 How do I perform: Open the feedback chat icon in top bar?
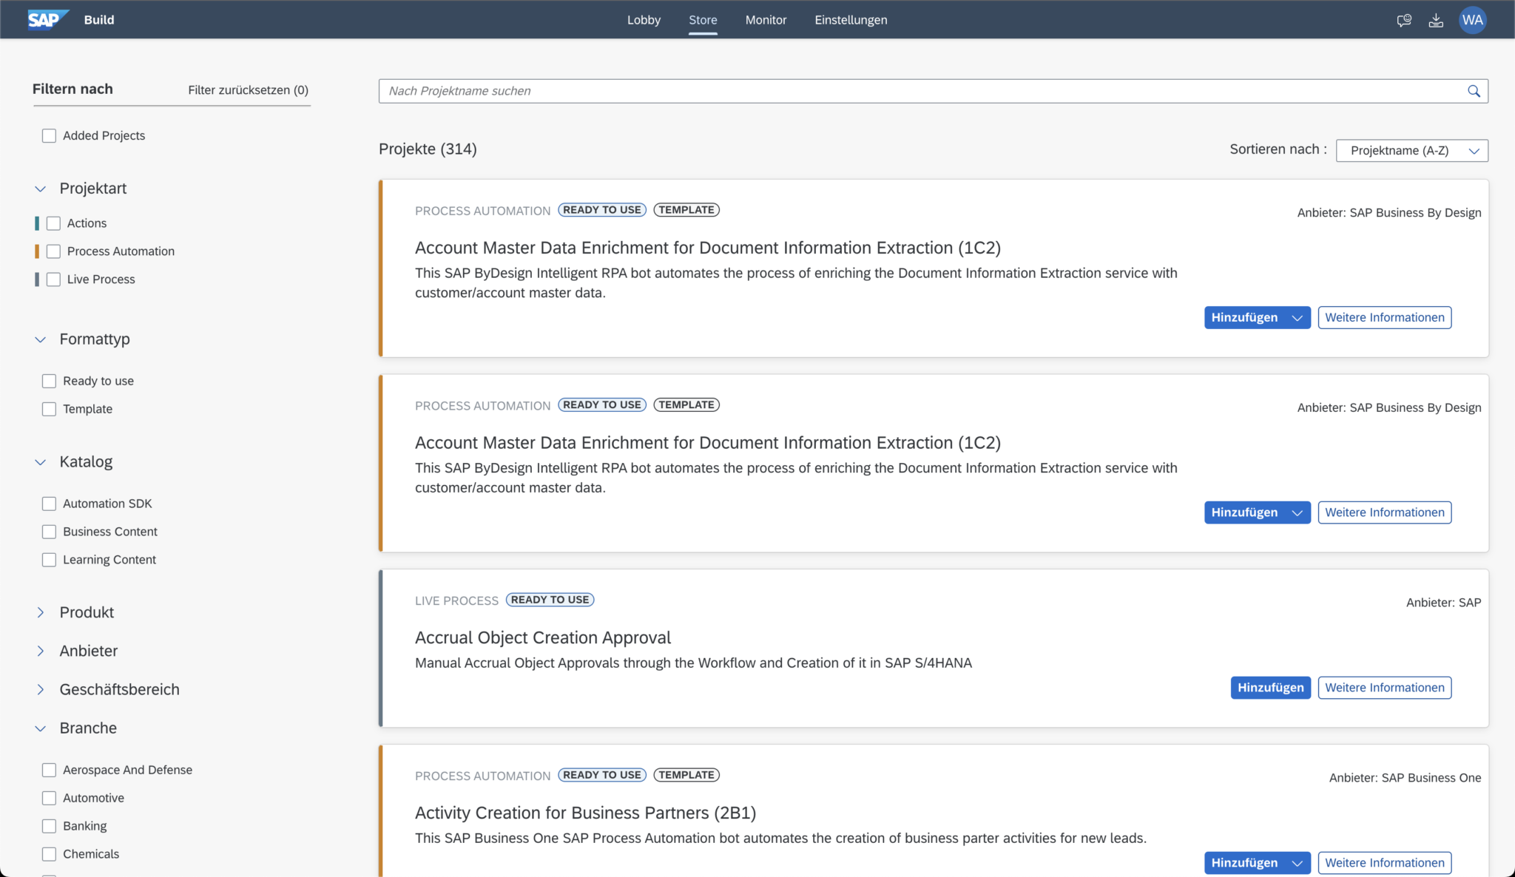(1404, 20)
